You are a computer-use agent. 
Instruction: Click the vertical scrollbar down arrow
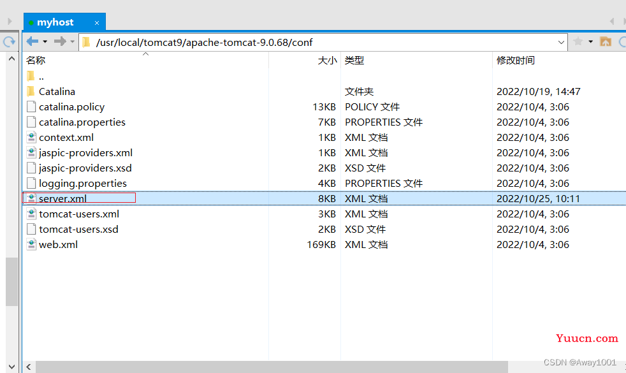tap(11, 367)
